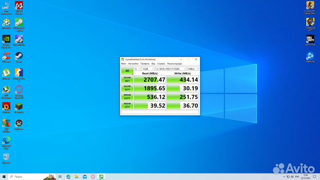Screen dimensions: 320x180
Task: Select the CCleaner desktop icon
Action: pos(6,57)
